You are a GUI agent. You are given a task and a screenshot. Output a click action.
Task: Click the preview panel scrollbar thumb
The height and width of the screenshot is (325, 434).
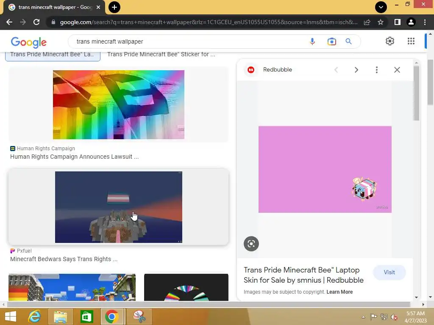click(x=416, y=93)
